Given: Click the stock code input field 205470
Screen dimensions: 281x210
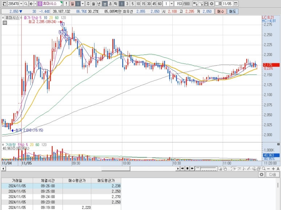Looking at the screenshot, I should pyautogui.click(x=13, y=4).
